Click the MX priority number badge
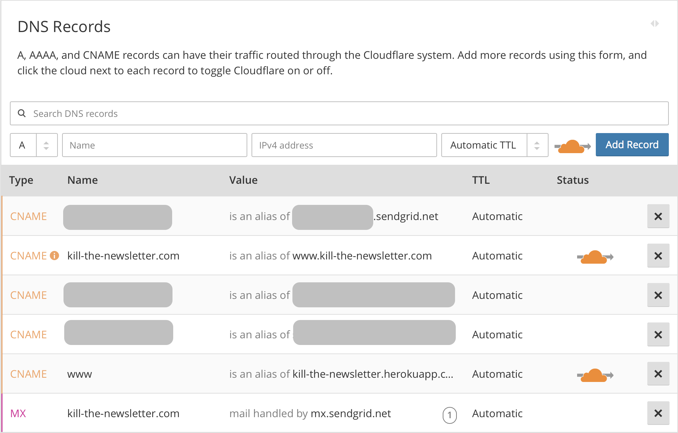The width and height of the screenshot is (678, 433). tap(449, 415)
